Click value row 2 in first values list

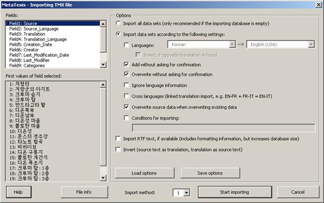pyautogui.click(x=53, y=89)
